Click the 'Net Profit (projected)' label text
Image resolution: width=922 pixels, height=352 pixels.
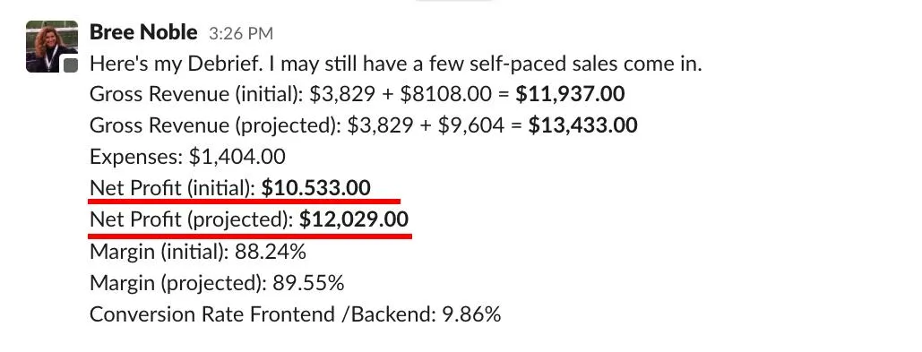pos(191,219)
